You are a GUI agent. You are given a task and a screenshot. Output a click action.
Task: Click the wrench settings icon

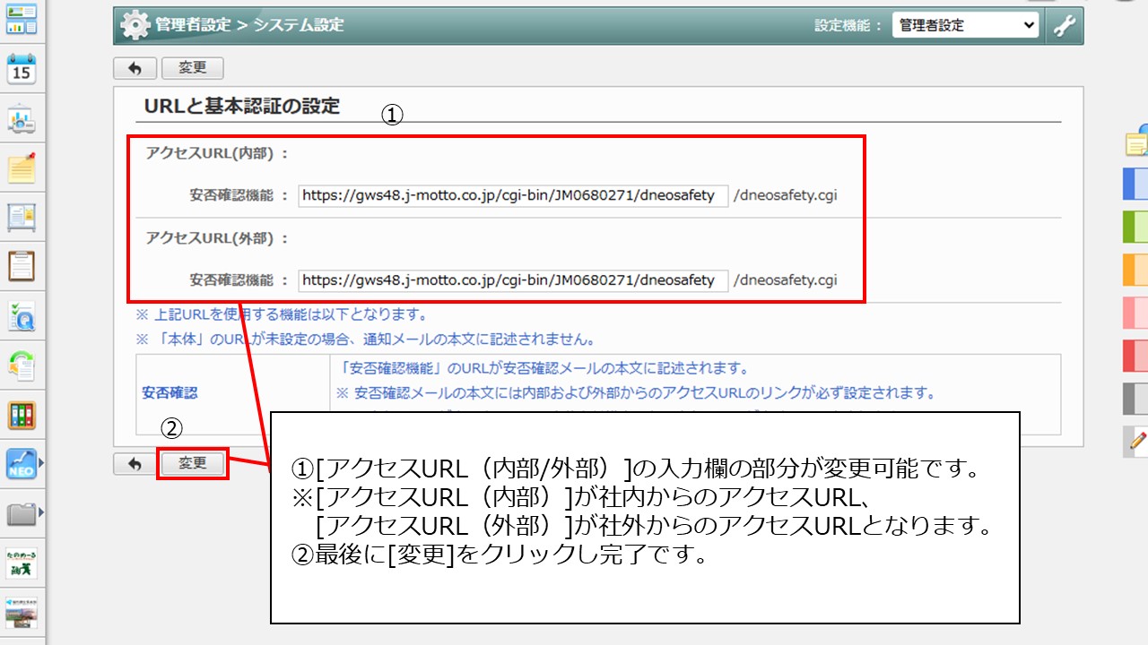point(1064,25)
